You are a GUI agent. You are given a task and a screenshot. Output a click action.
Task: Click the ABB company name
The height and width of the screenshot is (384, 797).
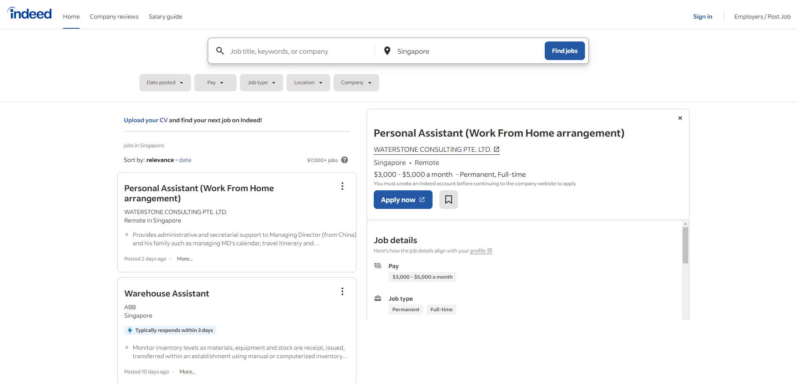coord(130,307)
